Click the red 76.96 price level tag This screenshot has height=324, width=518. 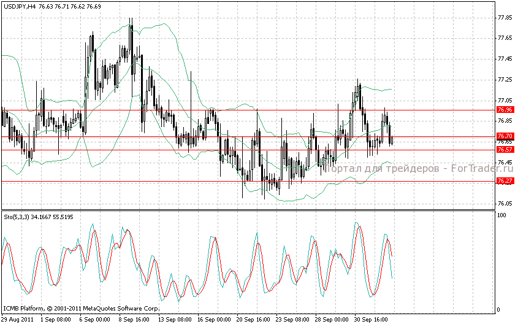(505, 110)
